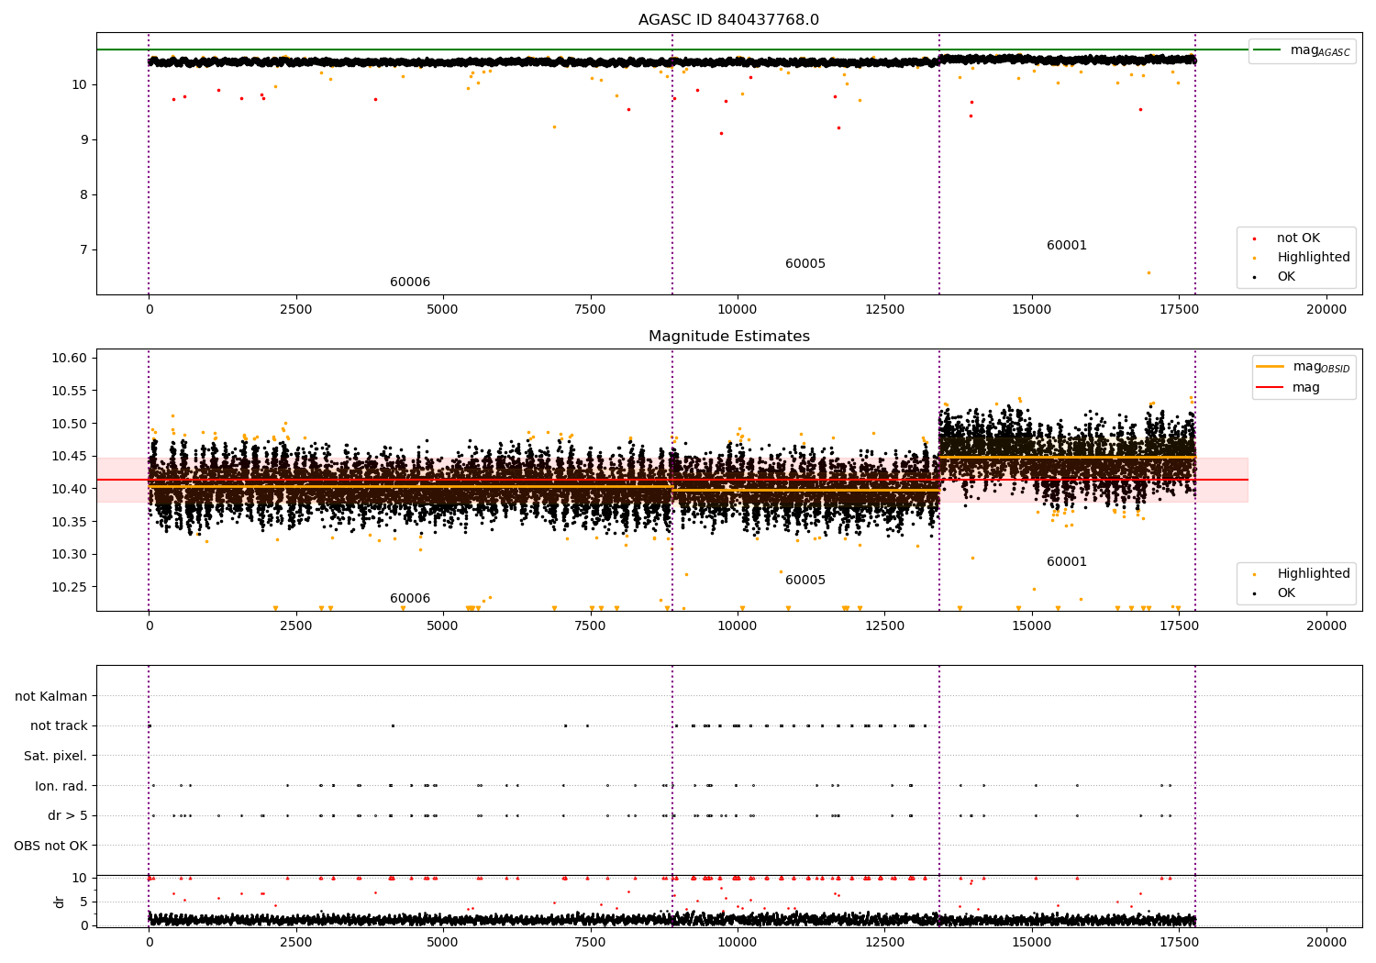Select the 'not OK' legend entry

tap(1298, 238)
